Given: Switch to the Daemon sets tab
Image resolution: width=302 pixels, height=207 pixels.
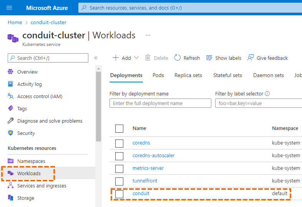Looking at the screenshot, I should (269, 76).
